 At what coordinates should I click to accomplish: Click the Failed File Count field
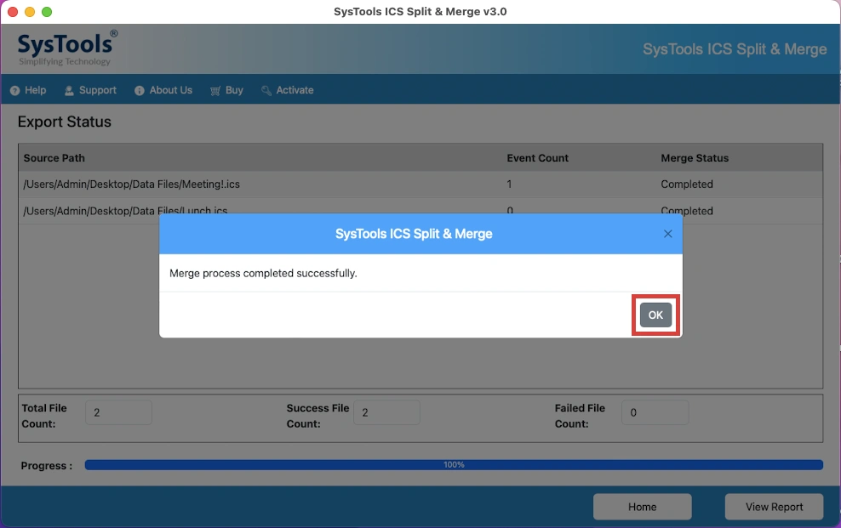click(655, 412)
